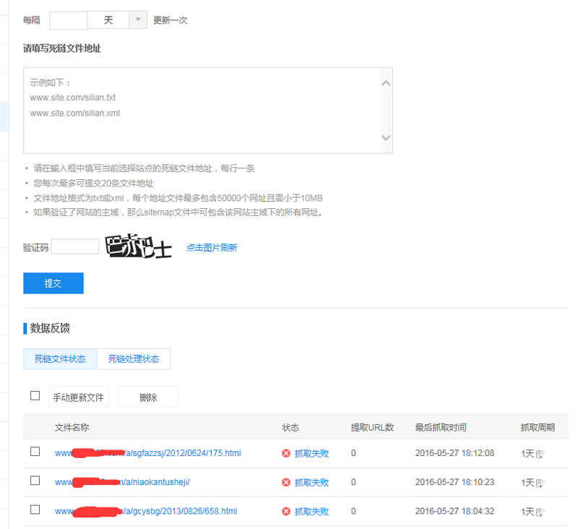Viewport: 578px width, 529px height.
Task: Click edit cycle icon for 175.html row
Action: (x=540, y=454)
